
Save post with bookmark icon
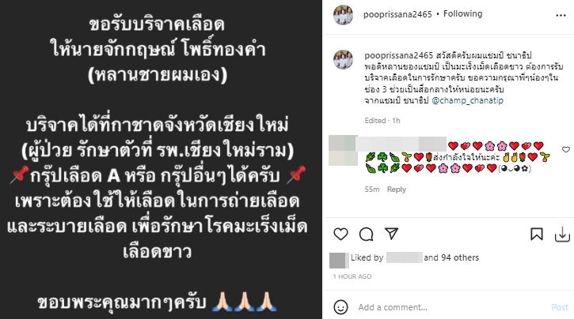coord(537,234)
